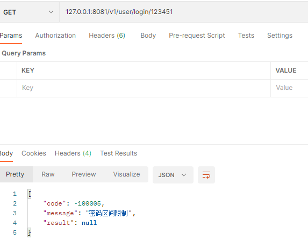Select the Pretty view button
Image resolution: width=308 pixels, height=240 pixels.
click(16, 174)
